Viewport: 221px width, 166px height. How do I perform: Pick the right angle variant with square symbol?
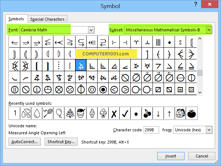pos(92,65)
